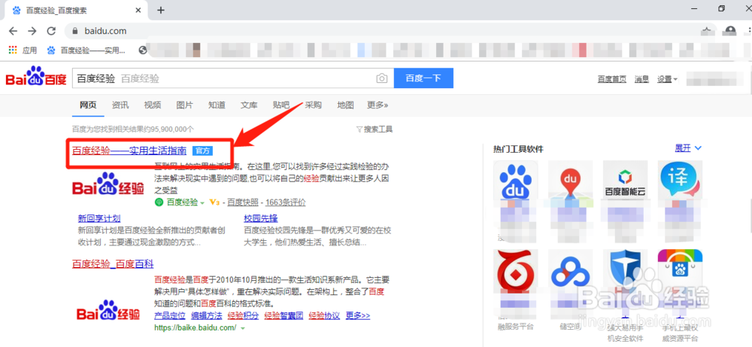752x347 pixels.
Task: Click the 百度一下 search button
Action: click(x=423, y=78)
